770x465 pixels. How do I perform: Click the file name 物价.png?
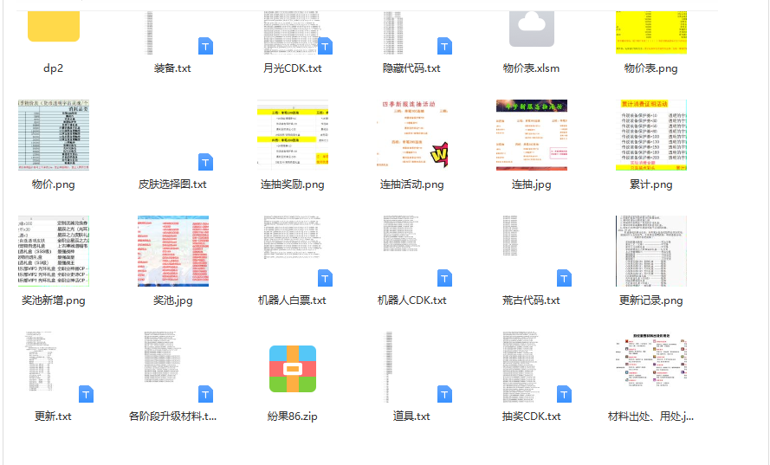coord(53,184)
